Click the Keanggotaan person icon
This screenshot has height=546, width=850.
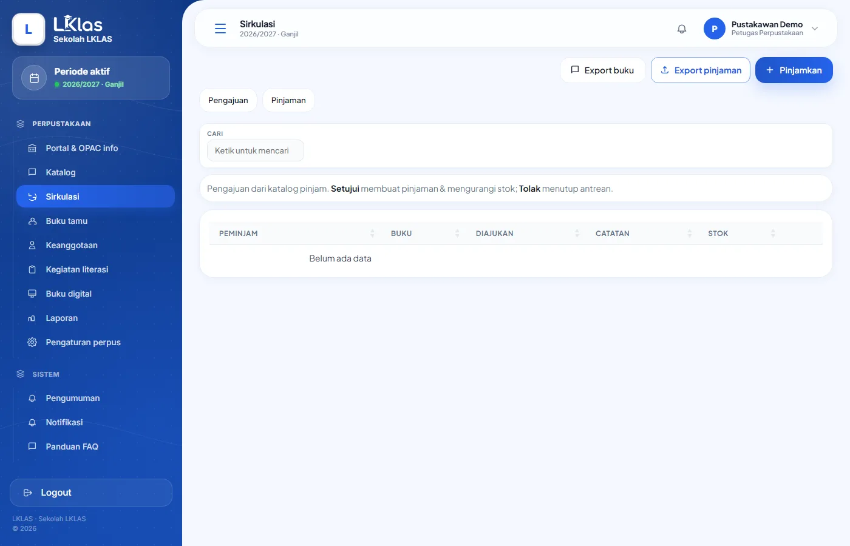pyautogui.click(x=32, y=245)
